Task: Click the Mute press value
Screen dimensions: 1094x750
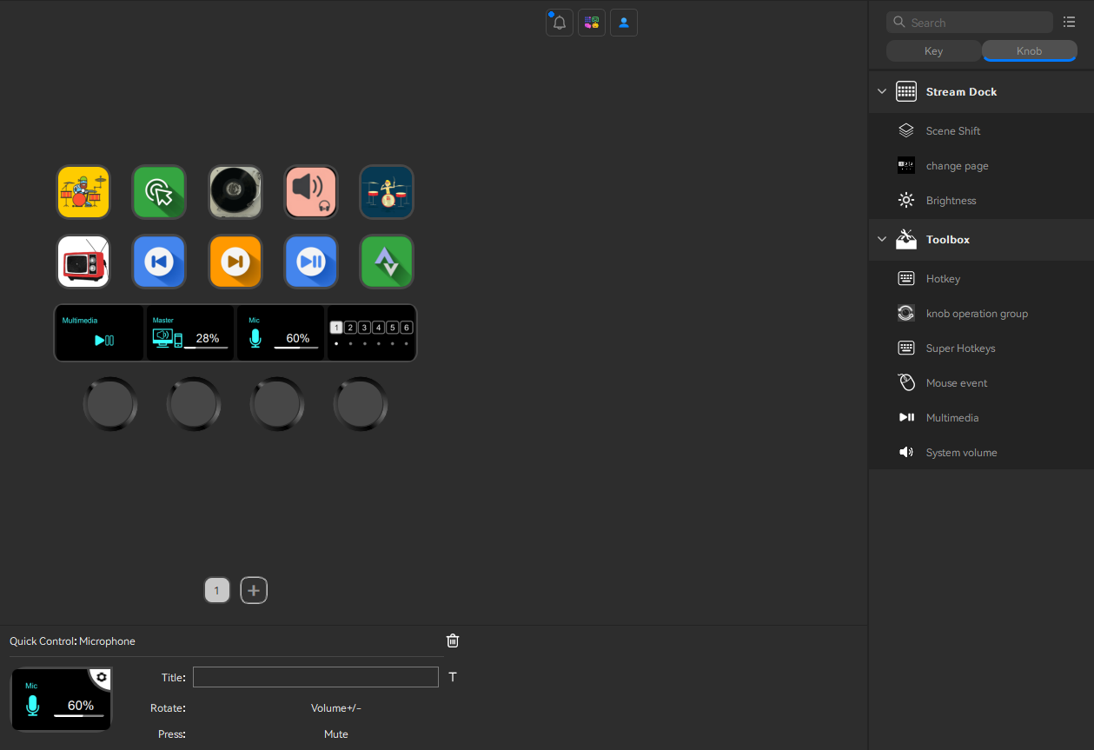Action: point(336,734)
